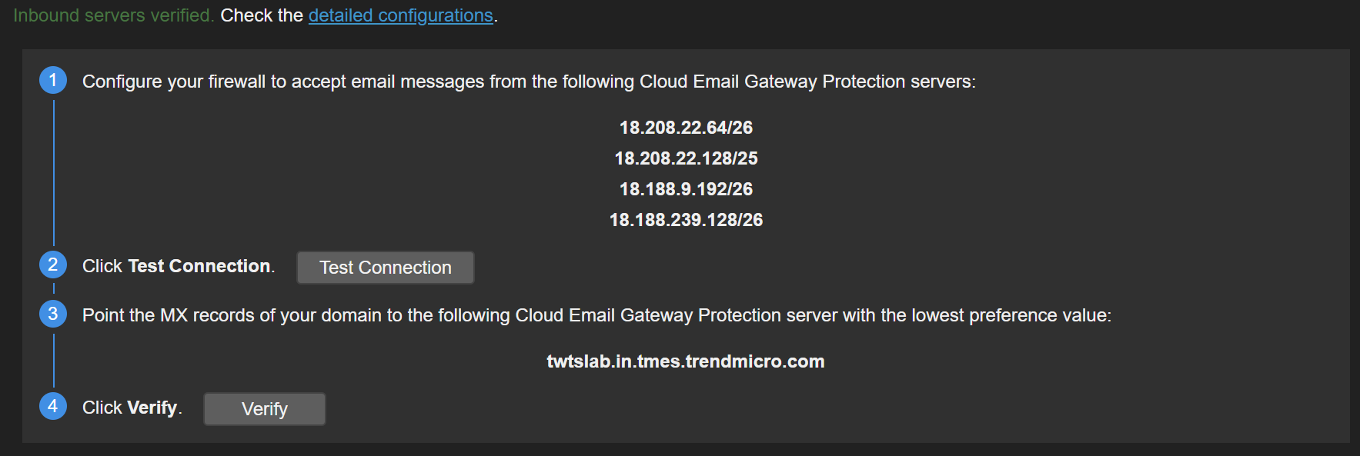The height and width of the screenshot is (456, 1360).
Task: Click the green 'Inbound servers verified.' status text
Action: (113, 15)
